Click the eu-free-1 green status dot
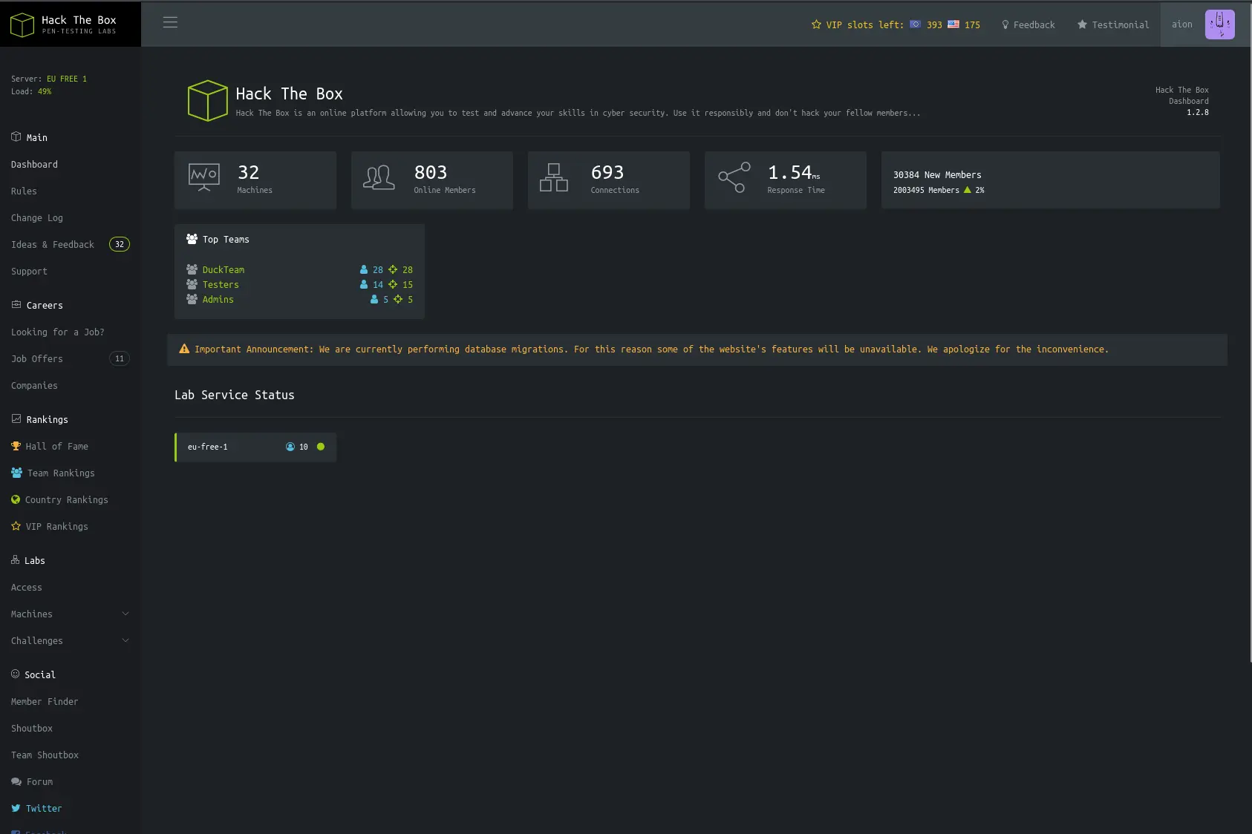 click(321, 447)
